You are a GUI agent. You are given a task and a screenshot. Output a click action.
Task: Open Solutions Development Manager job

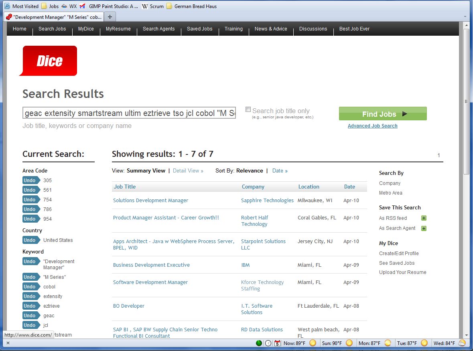tap(150, 201)
